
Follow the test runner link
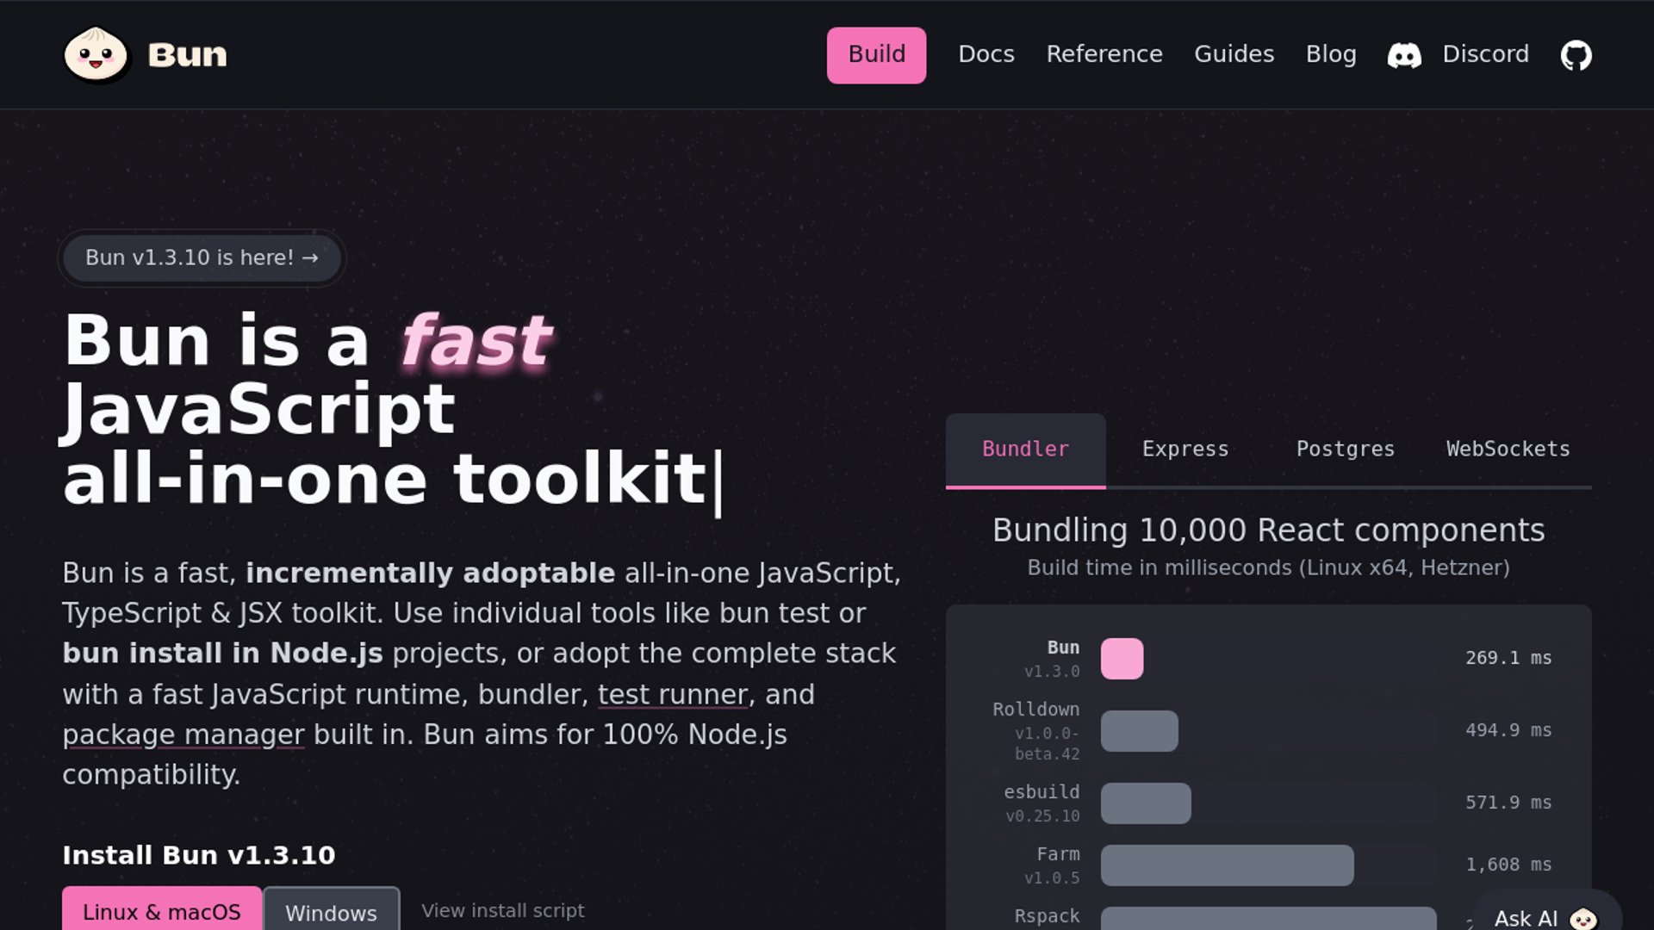[672, 694]
